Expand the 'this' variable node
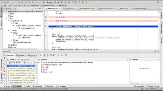Screen dimensions: 163x91 39,62
